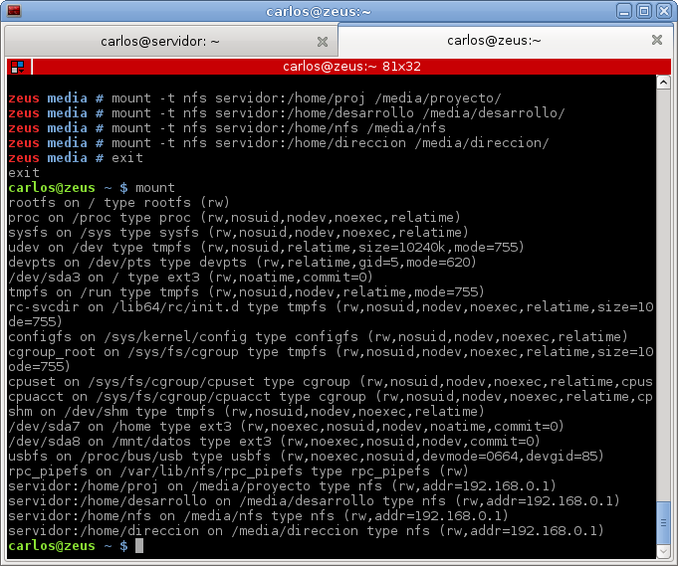Open the terminal layout grid icon menu
Viewport: 678px width, 566px height.
click(x=18, y=67)
